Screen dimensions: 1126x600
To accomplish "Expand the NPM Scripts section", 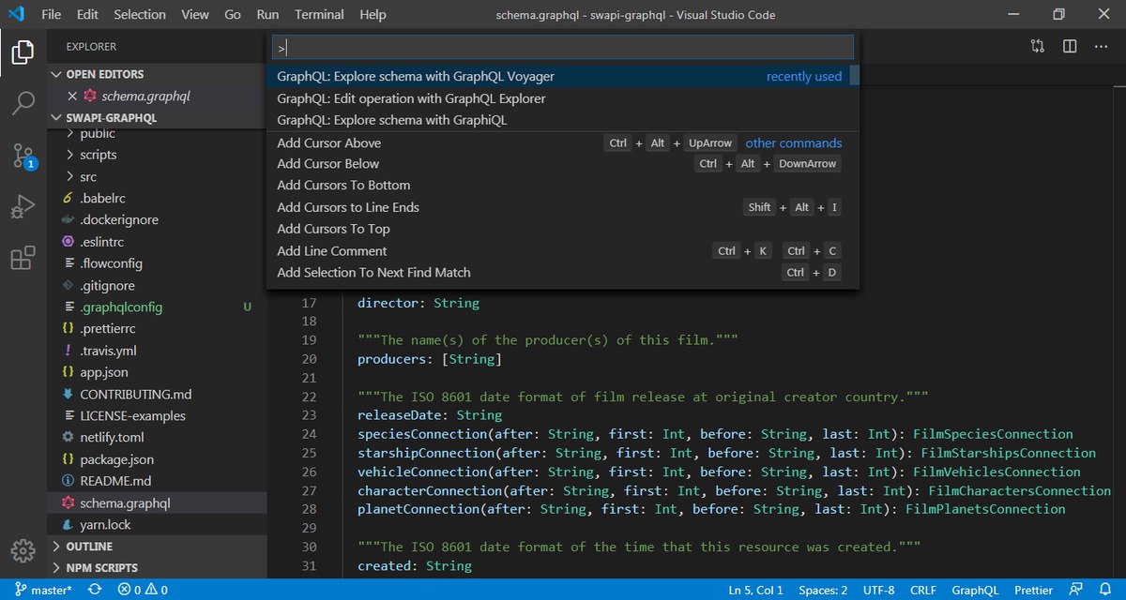I will [158, 568].
